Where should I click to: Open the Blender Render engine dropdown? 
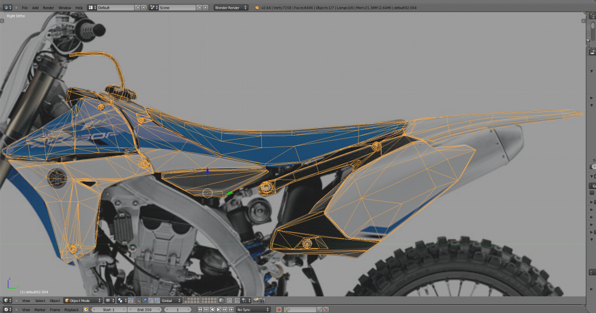tap(230, 8)
